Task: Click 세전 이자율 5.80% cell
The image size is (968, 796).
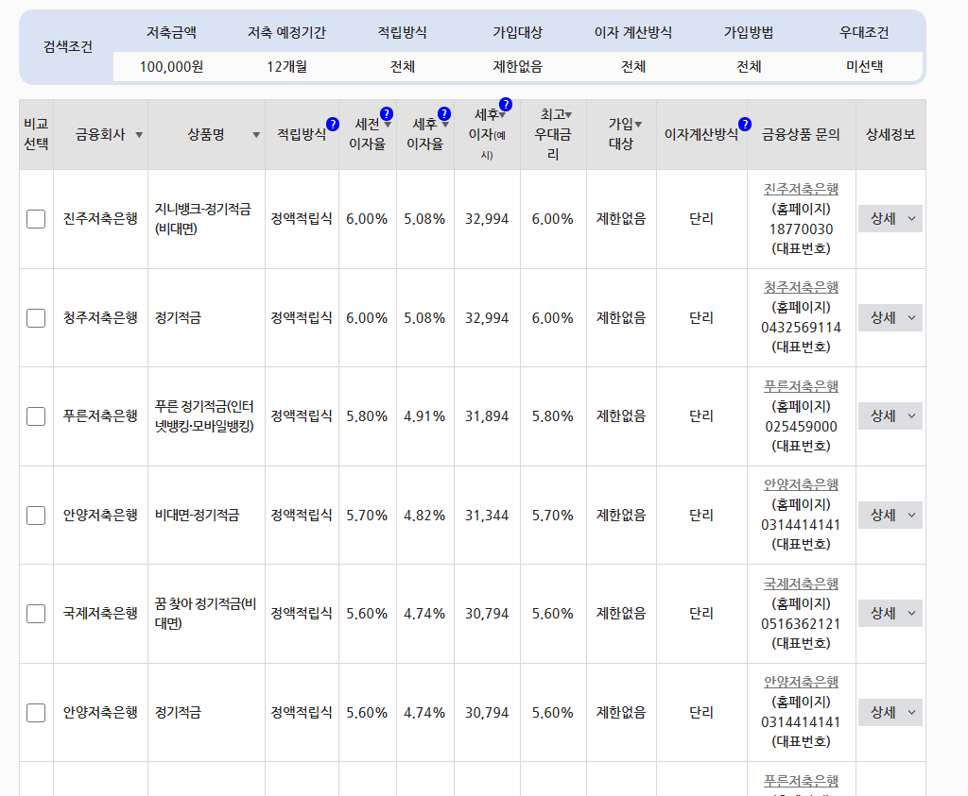Action: tap(367, 416)
